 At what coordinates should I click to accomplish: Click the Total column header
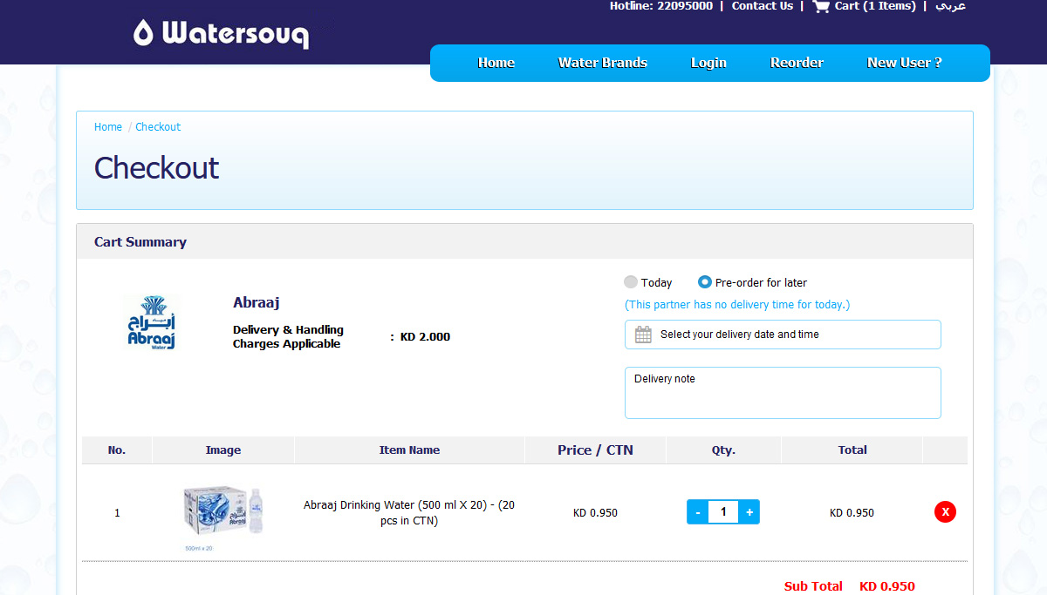point(852,450)
